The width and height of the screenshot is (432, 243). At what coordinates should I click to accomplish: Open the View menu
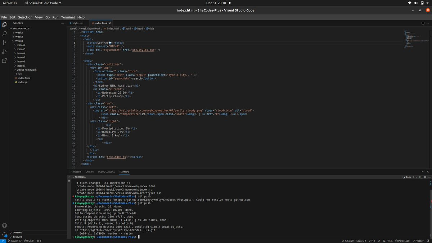(x=39, y=17)
